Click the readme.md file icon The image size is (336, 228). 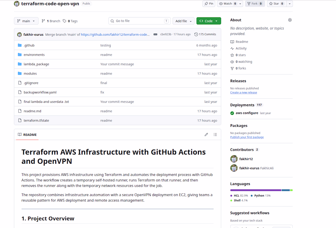(20, 111)
